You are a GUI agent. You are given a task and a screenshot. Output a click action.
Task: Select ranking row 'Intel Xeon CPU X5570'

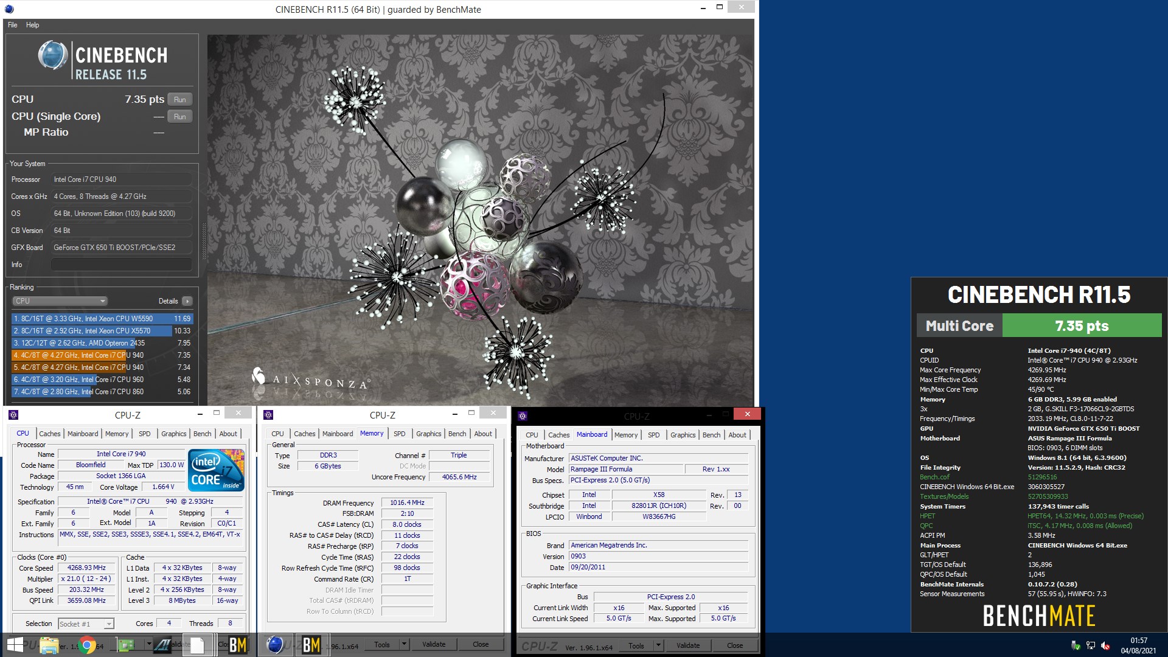(x=102, y=331)
